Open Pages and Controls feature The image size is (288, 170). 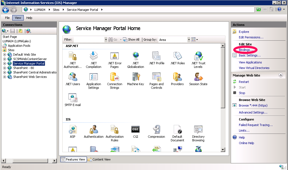[x=156, y=81]
